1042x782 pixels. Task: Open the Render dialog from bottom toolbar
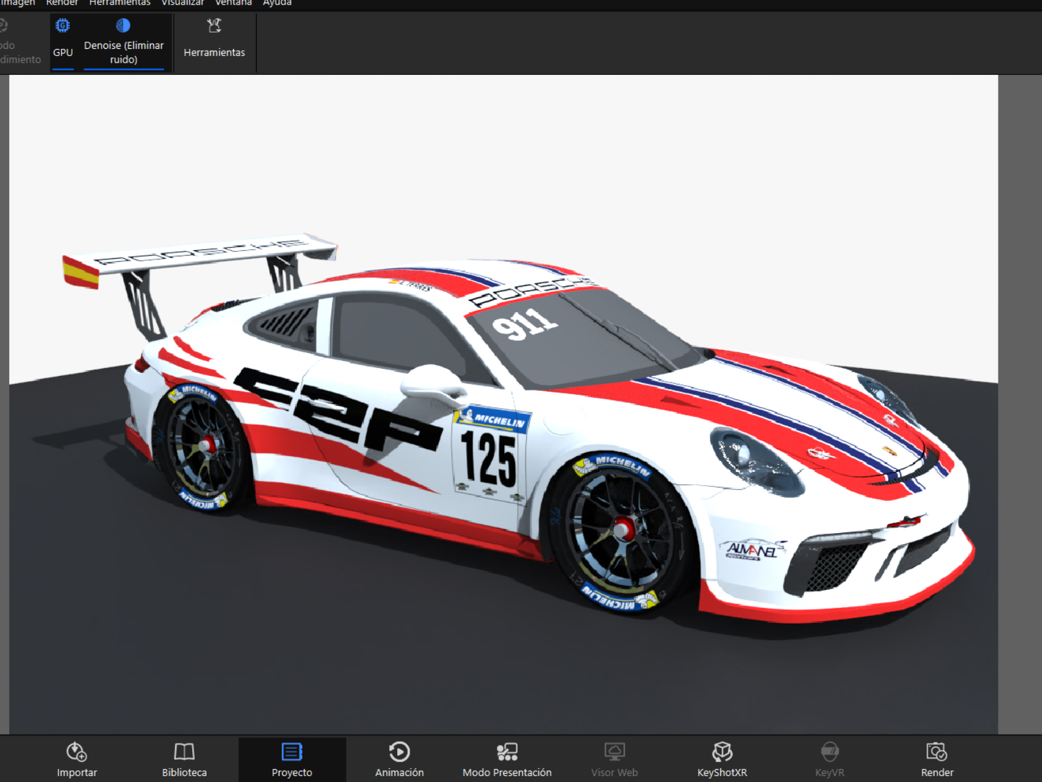[936, 759]
